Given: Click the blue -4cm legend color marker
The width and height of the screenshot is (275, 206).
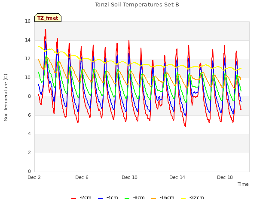Looking at the screenshot, I should tap(100, 198).
